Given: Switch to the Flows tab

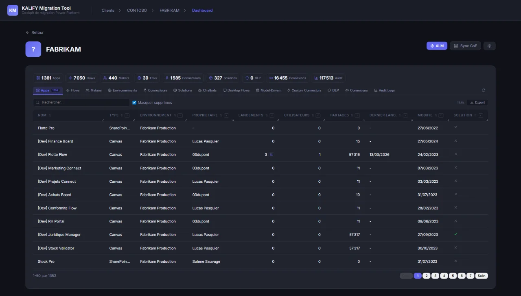Looking at the screenshot, I should (x=73, y=90).
